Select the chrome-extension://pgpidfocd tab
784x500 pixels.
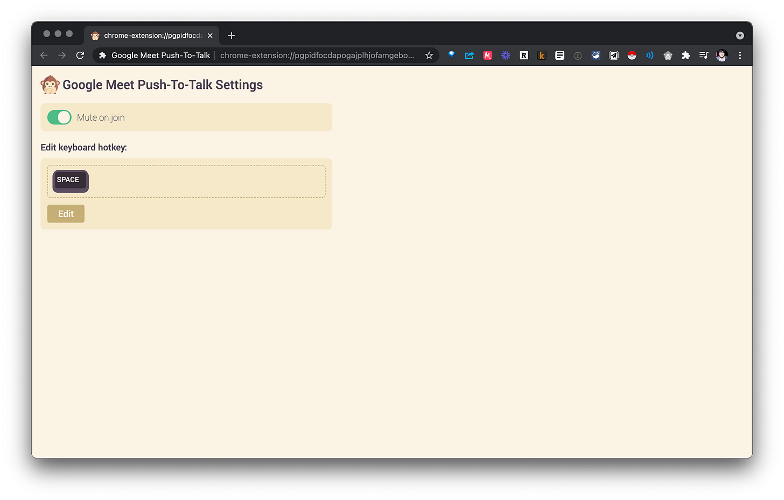[152, 36]
